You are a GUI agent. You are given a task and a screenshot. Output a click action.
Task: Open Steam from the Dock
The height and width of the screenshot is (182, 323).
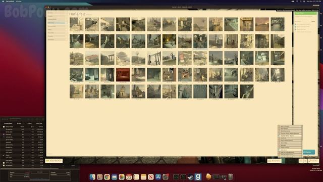(190, 177)
